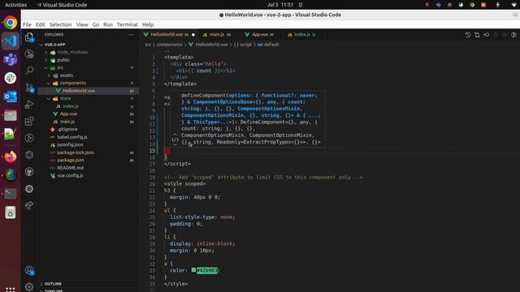Open the system menu arrow in top bar
Image resolution: width=520 pixels, height=292 pixels.
pyautogui.click(x=513, y=5)
